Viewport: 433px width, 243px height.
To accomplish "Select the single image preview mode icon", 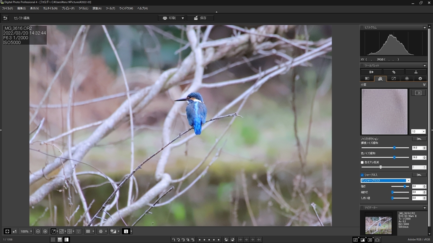I will 54,232.
